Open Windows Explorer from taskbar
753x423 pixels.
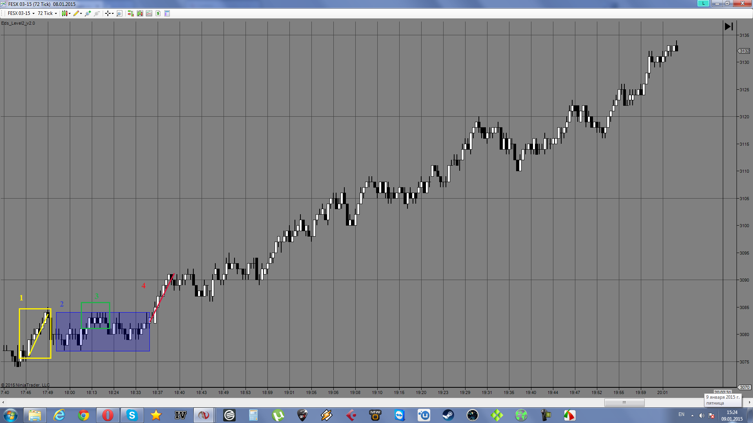(35, 415)
